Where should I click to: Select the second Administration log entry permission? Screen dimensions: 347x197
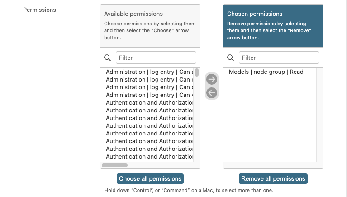pos(149,80)
